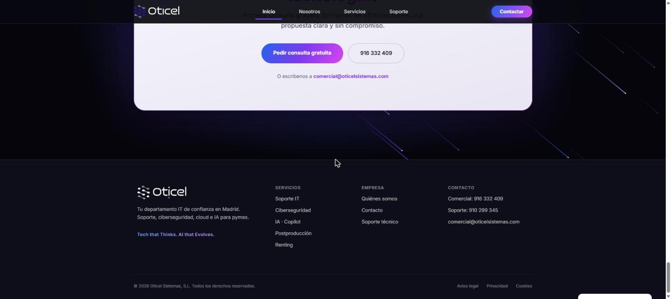Click the Oticel logo in the footer
This screenshot has height=299, width=671.
pyautogui.click(x=162, y=192)
